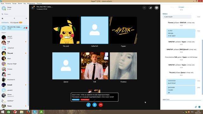Open the Палач contact
The image size is (203, 114).
tap(14, 106)
